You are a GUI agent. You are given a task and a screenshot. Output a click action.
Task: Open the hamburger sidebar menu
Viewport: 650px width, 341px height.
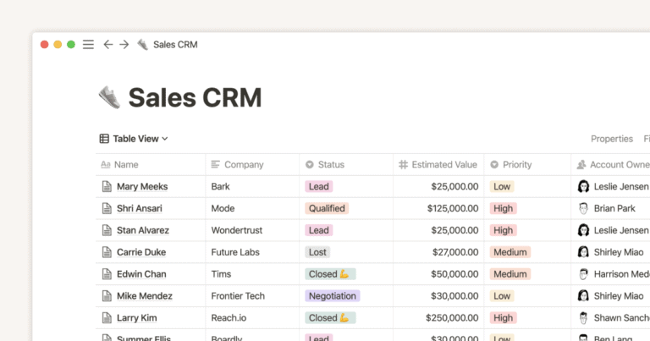(88, 45)
